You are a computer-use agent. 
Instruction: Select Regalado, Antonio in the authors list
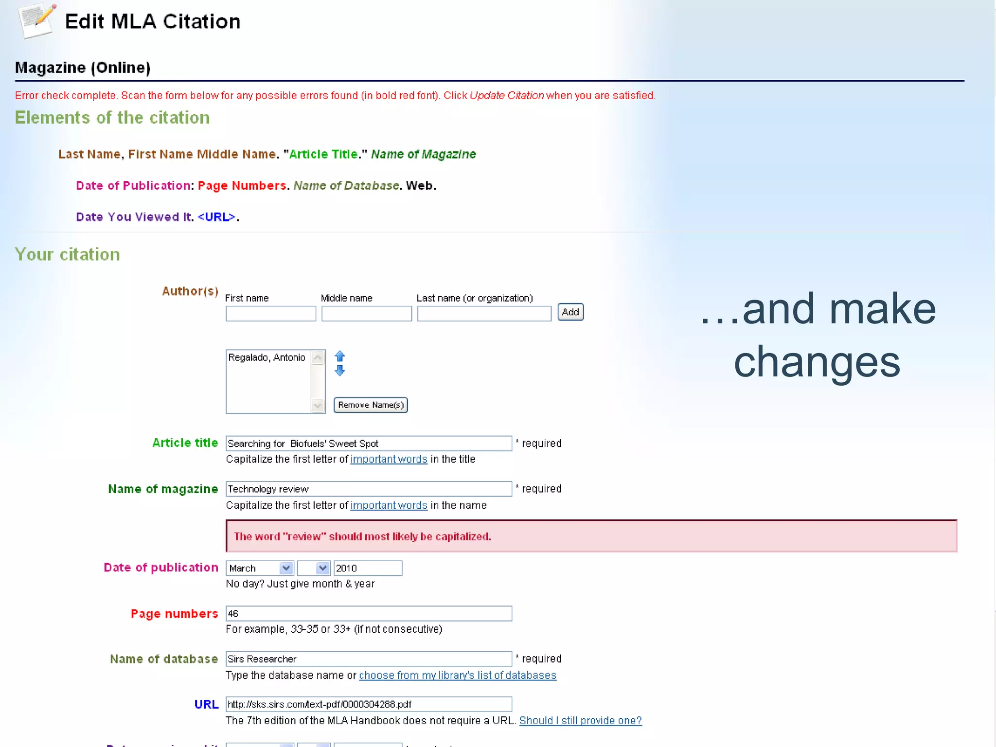coord(267,357)
